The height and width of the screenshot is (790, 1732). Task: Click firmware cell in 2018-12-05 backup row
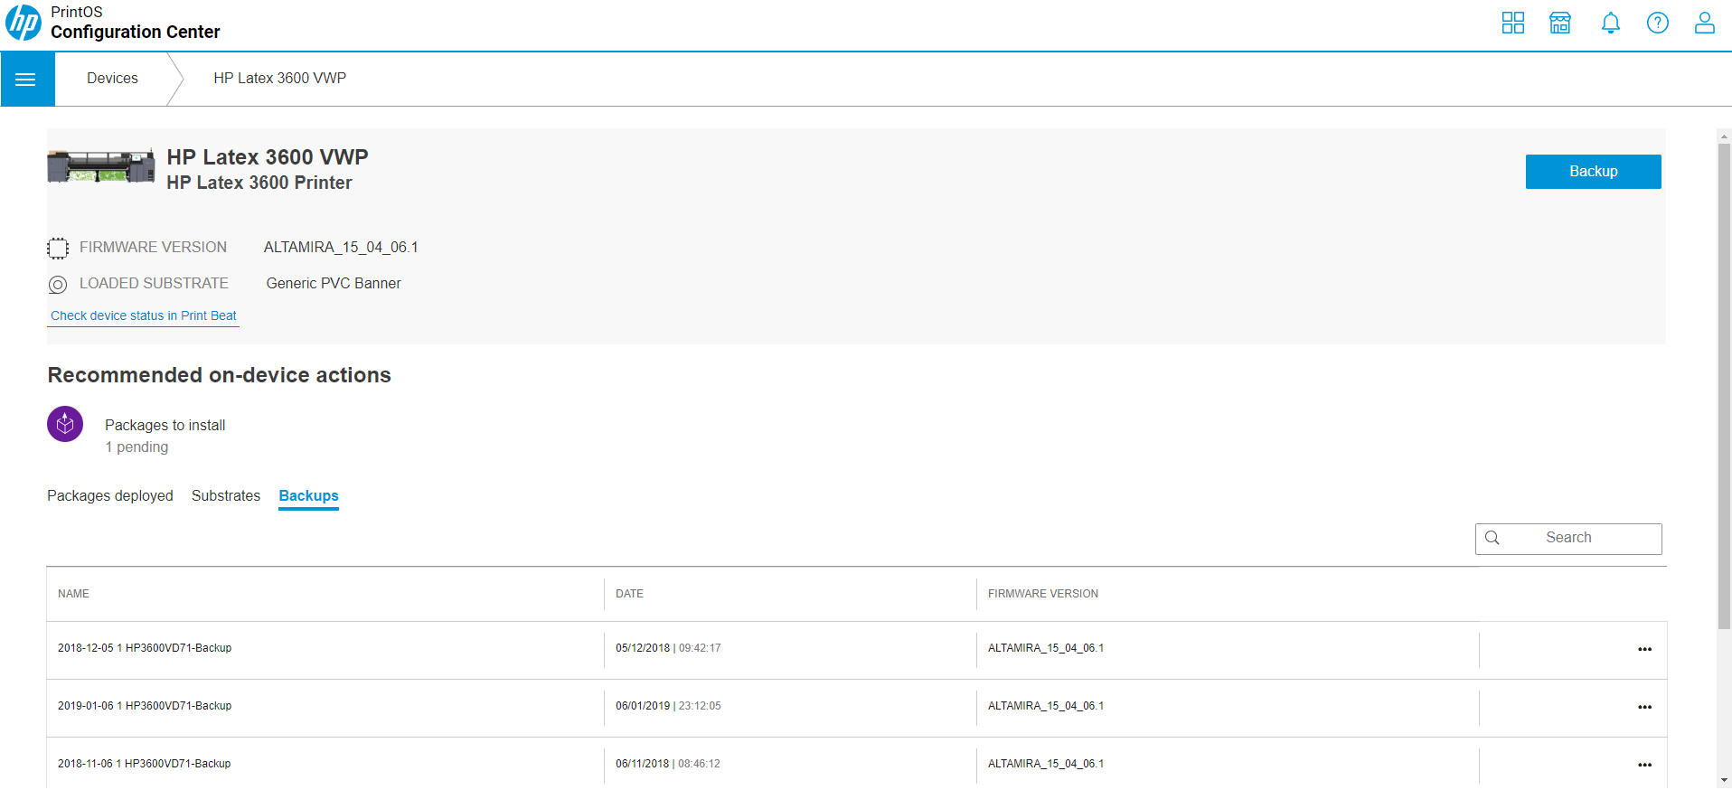(1046, 648)
